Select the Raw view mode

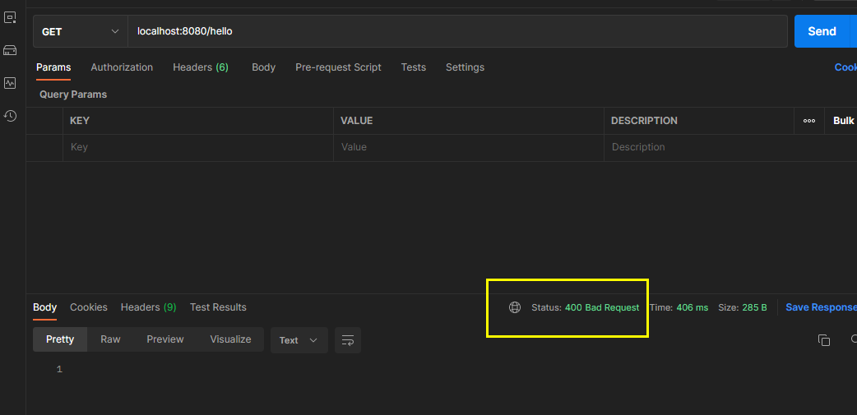[x=110, y=339]
